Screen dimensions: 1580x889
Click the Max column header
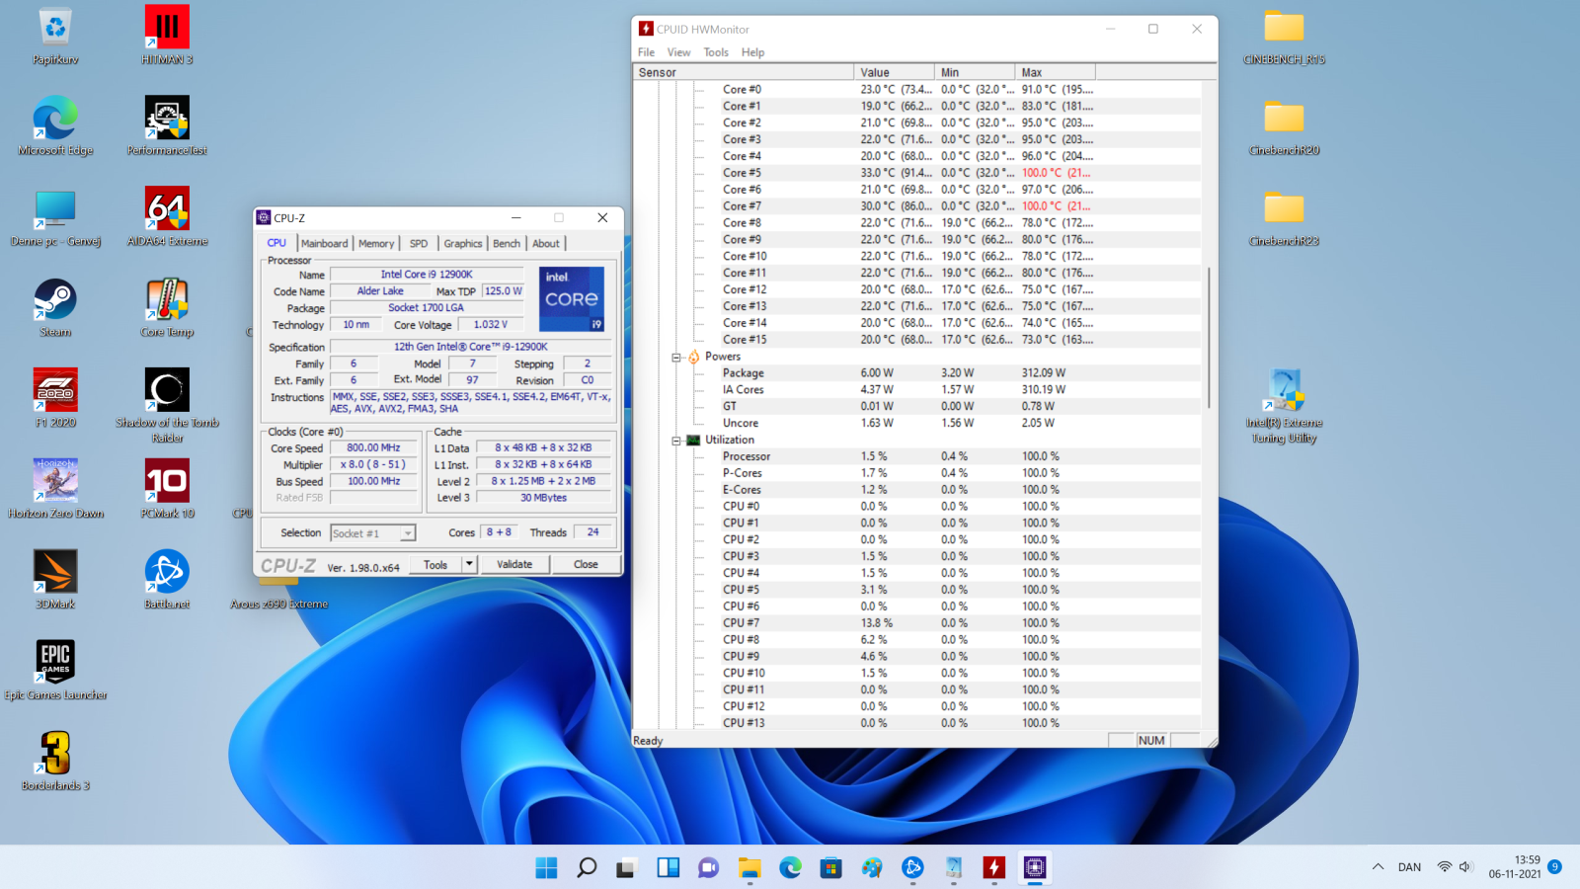coord(1055,72)
